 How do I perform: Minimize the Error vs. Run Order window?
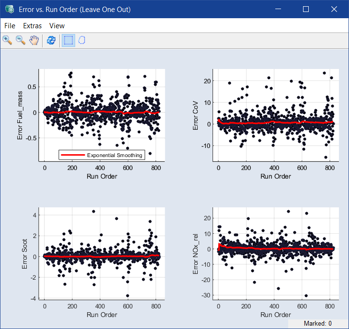coord(279,9)
